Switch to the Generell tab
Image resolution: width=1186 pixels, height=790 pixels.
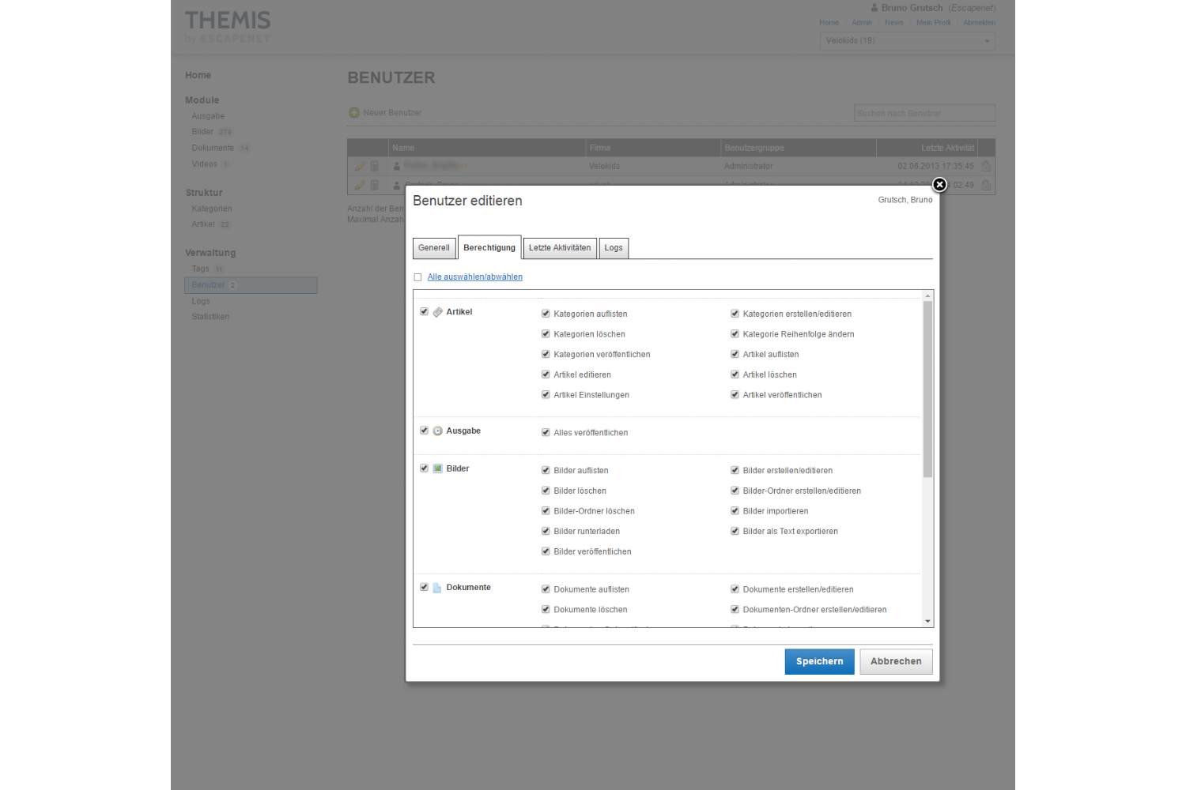click(x=434, y=248)
